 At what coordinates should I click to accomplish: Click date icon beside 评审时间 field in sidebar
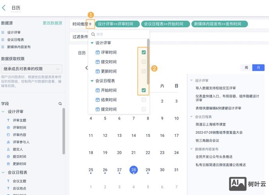(8, 128)
